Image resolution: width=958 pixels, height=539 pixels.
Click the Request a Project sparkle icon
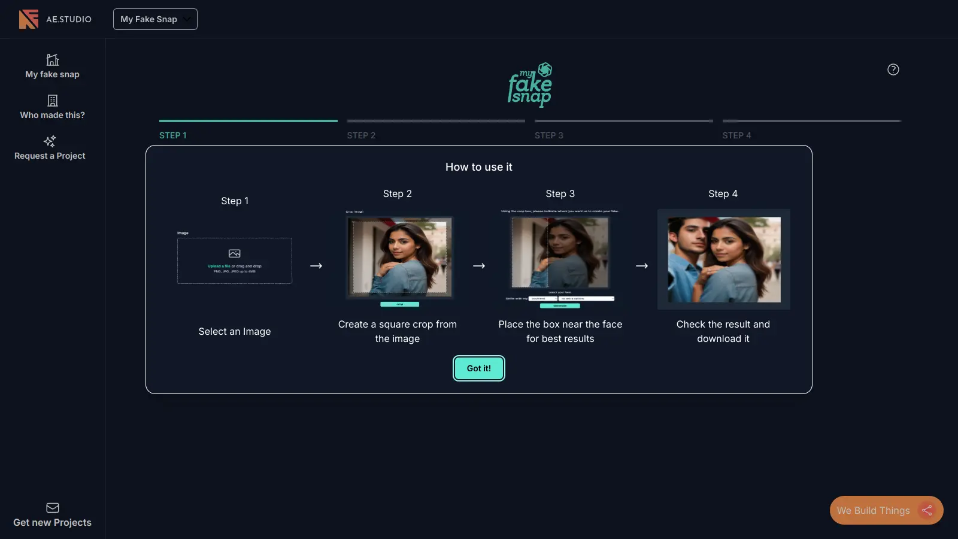click(x=50, y=141)
